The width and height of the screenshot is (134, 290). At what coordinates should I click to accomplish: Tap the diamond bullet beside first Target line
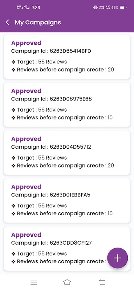pos(13,62)
